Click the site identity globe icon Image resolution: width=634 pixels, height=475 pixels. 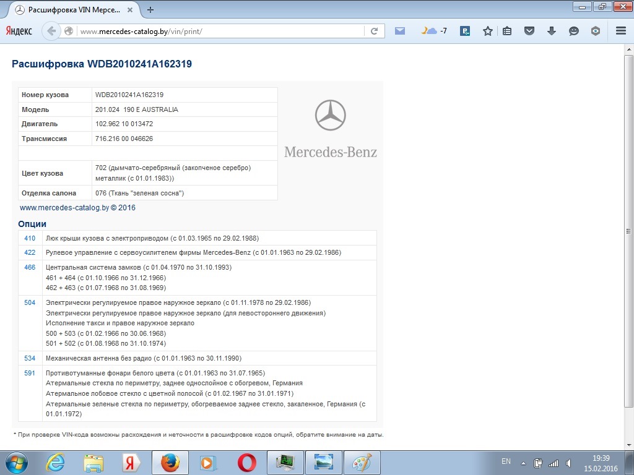coord(69,31)
